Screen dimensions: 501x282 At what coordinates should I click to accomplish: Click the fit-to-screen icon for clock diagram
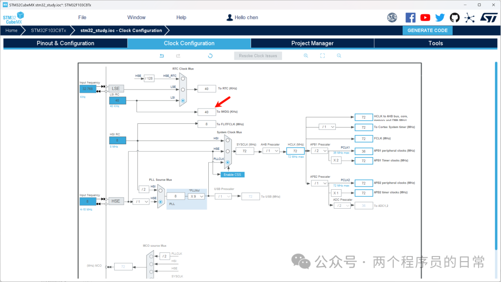[322, 56]
